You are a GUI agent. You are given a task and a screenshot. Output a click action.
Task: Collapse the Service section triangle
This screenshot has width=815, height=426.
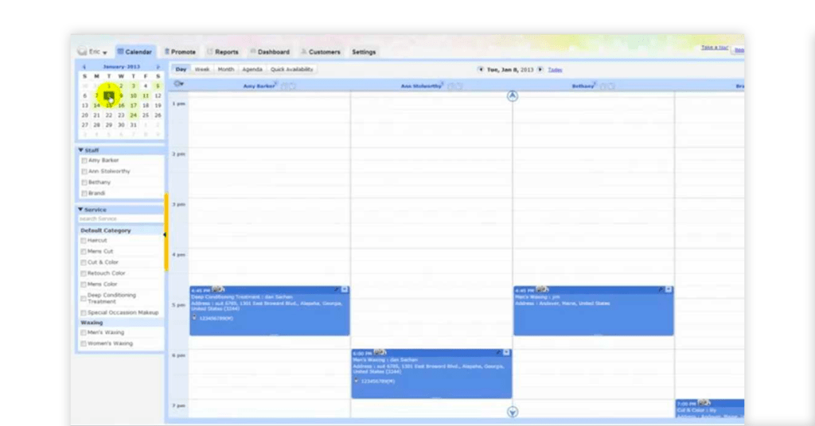(80, 210)
